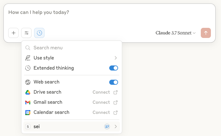Turn off the Web search toggle
Image resolution: width=221 pixels, height=136 pixels.
(x=113, y=82)
